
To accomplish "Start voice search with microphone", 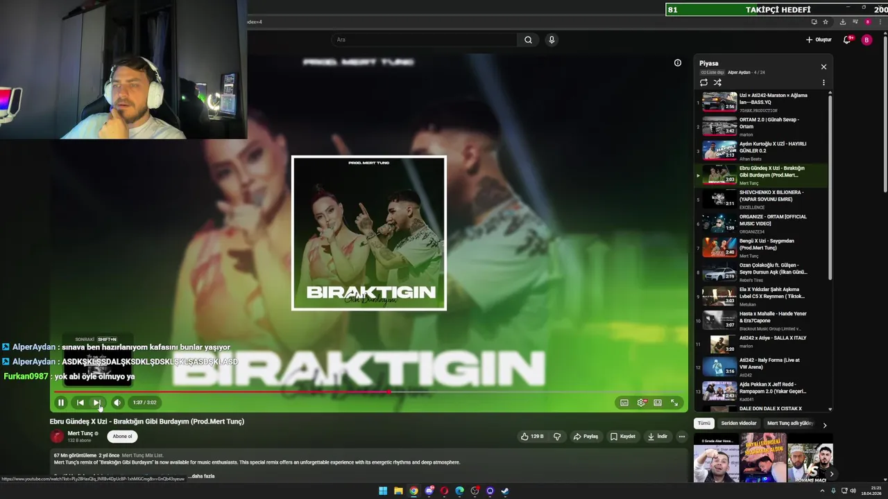I will (x=552, y=40).
